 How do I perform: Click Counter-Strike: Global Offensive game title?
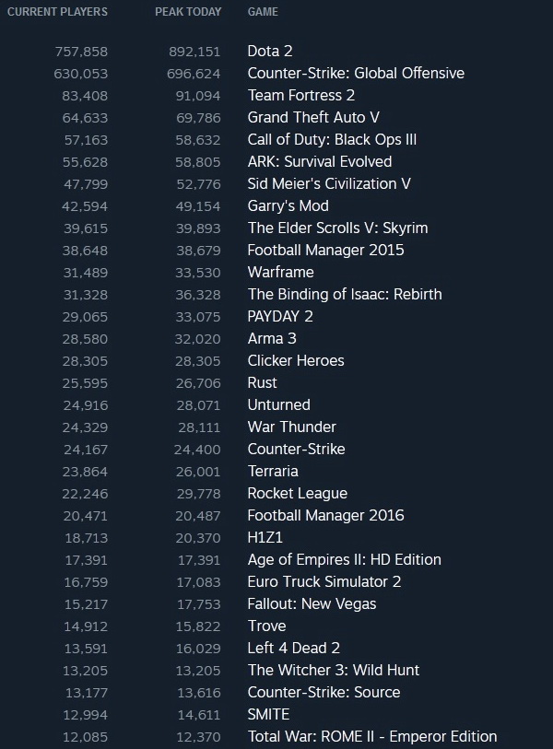click(x=356, y=73)
